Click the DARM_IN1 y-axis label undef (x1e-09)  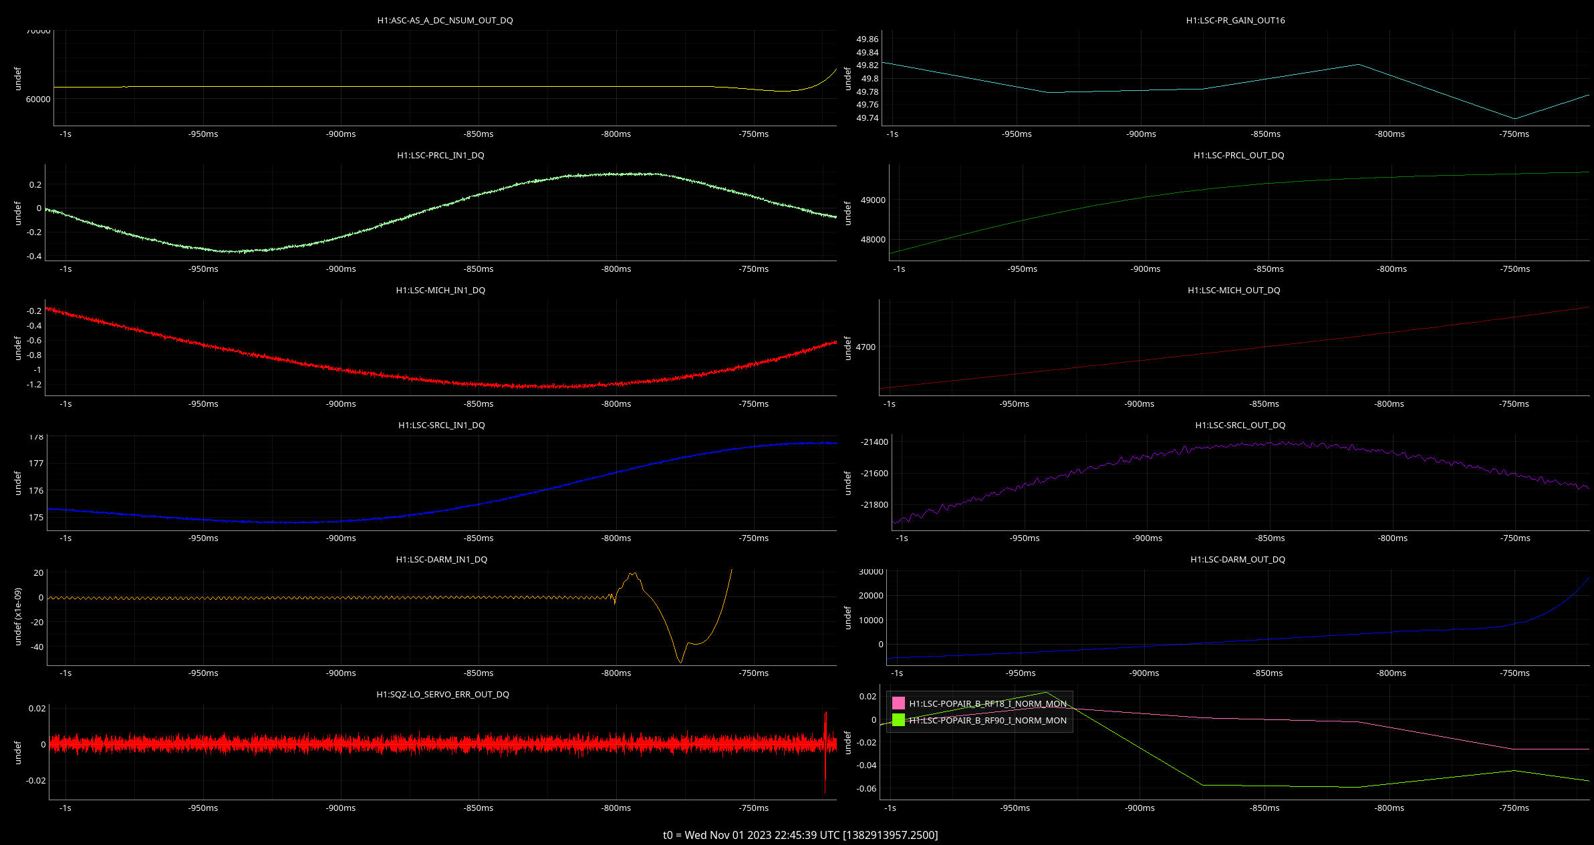(18, 617)
